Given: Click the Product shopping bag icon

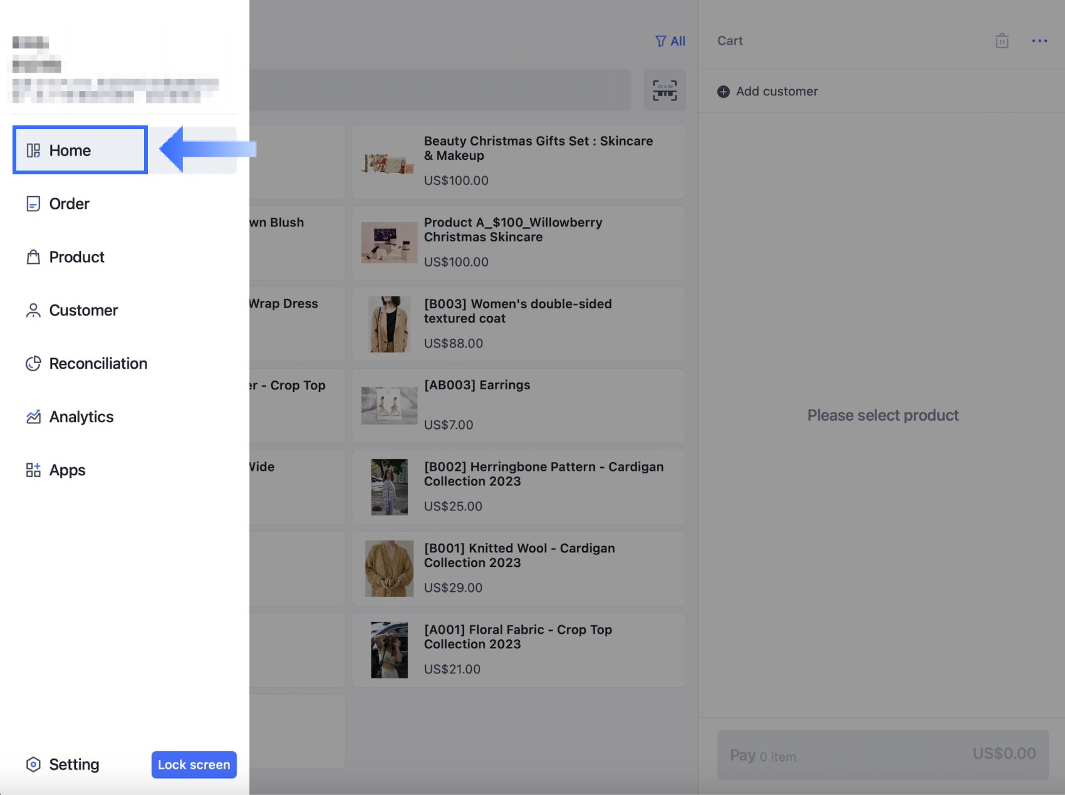Looking at the screenshot, I should tap(33, 257).
